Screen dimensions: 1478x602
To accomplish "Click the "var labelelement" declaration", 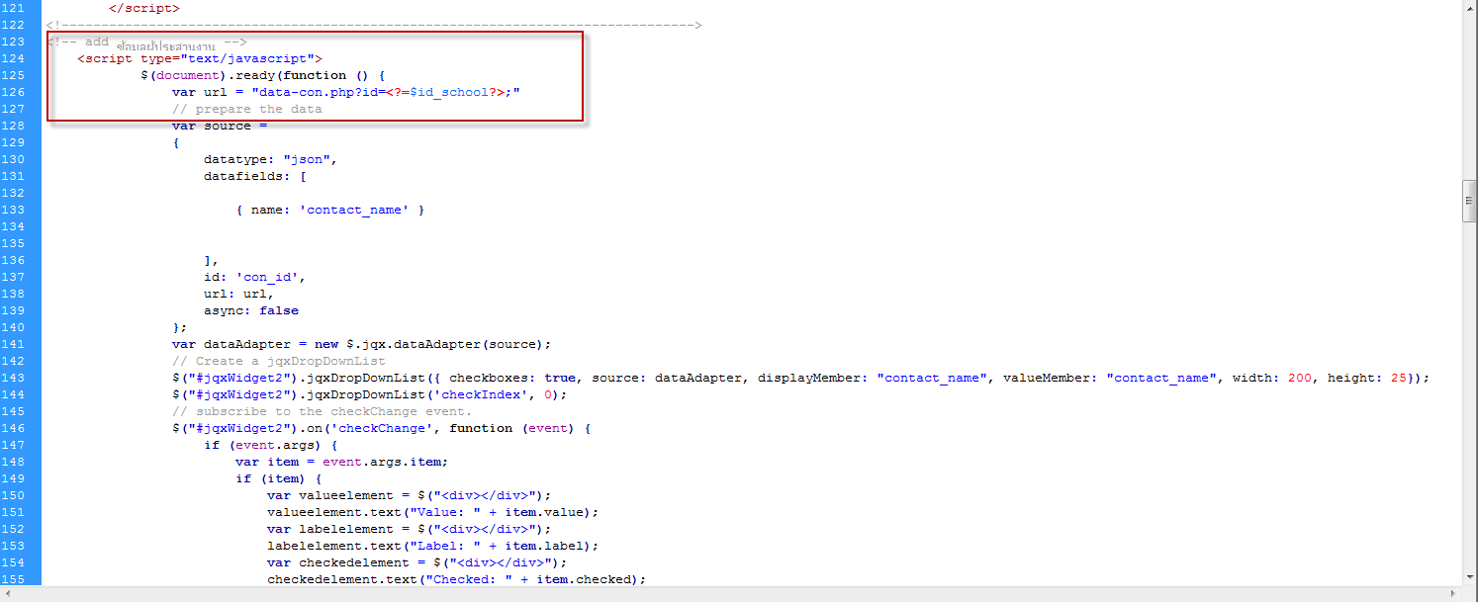I will tap(409, 529).
